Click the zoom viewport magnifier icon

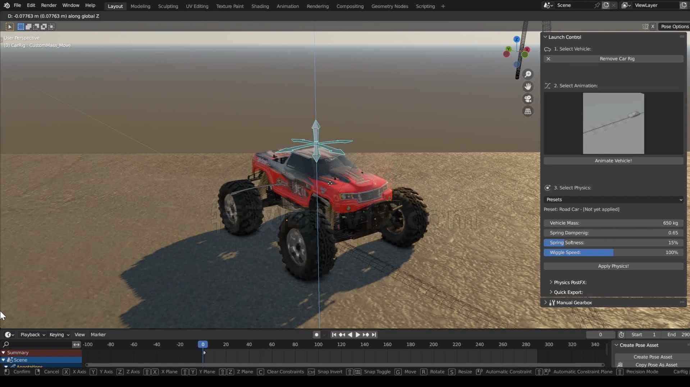click(528, 74)
